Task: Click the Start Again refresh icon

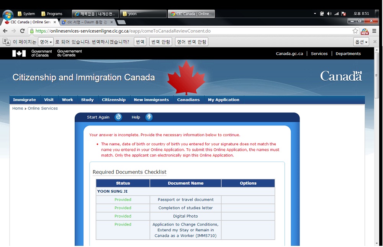Action: pos(118,117)
